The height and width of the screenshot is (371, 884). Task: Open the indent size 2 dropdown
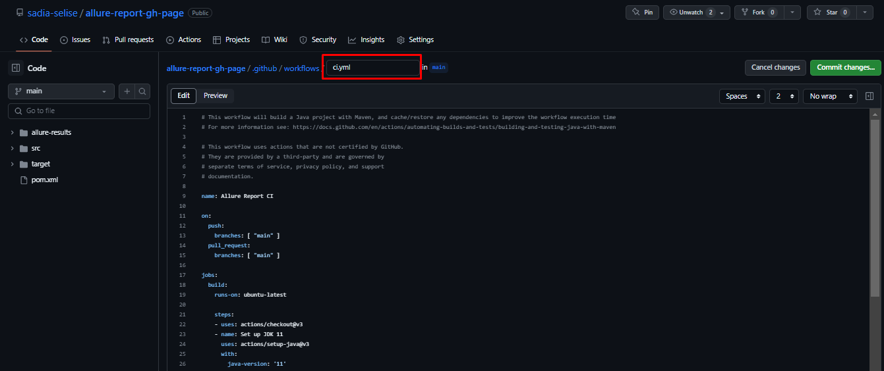pos(784,96)
